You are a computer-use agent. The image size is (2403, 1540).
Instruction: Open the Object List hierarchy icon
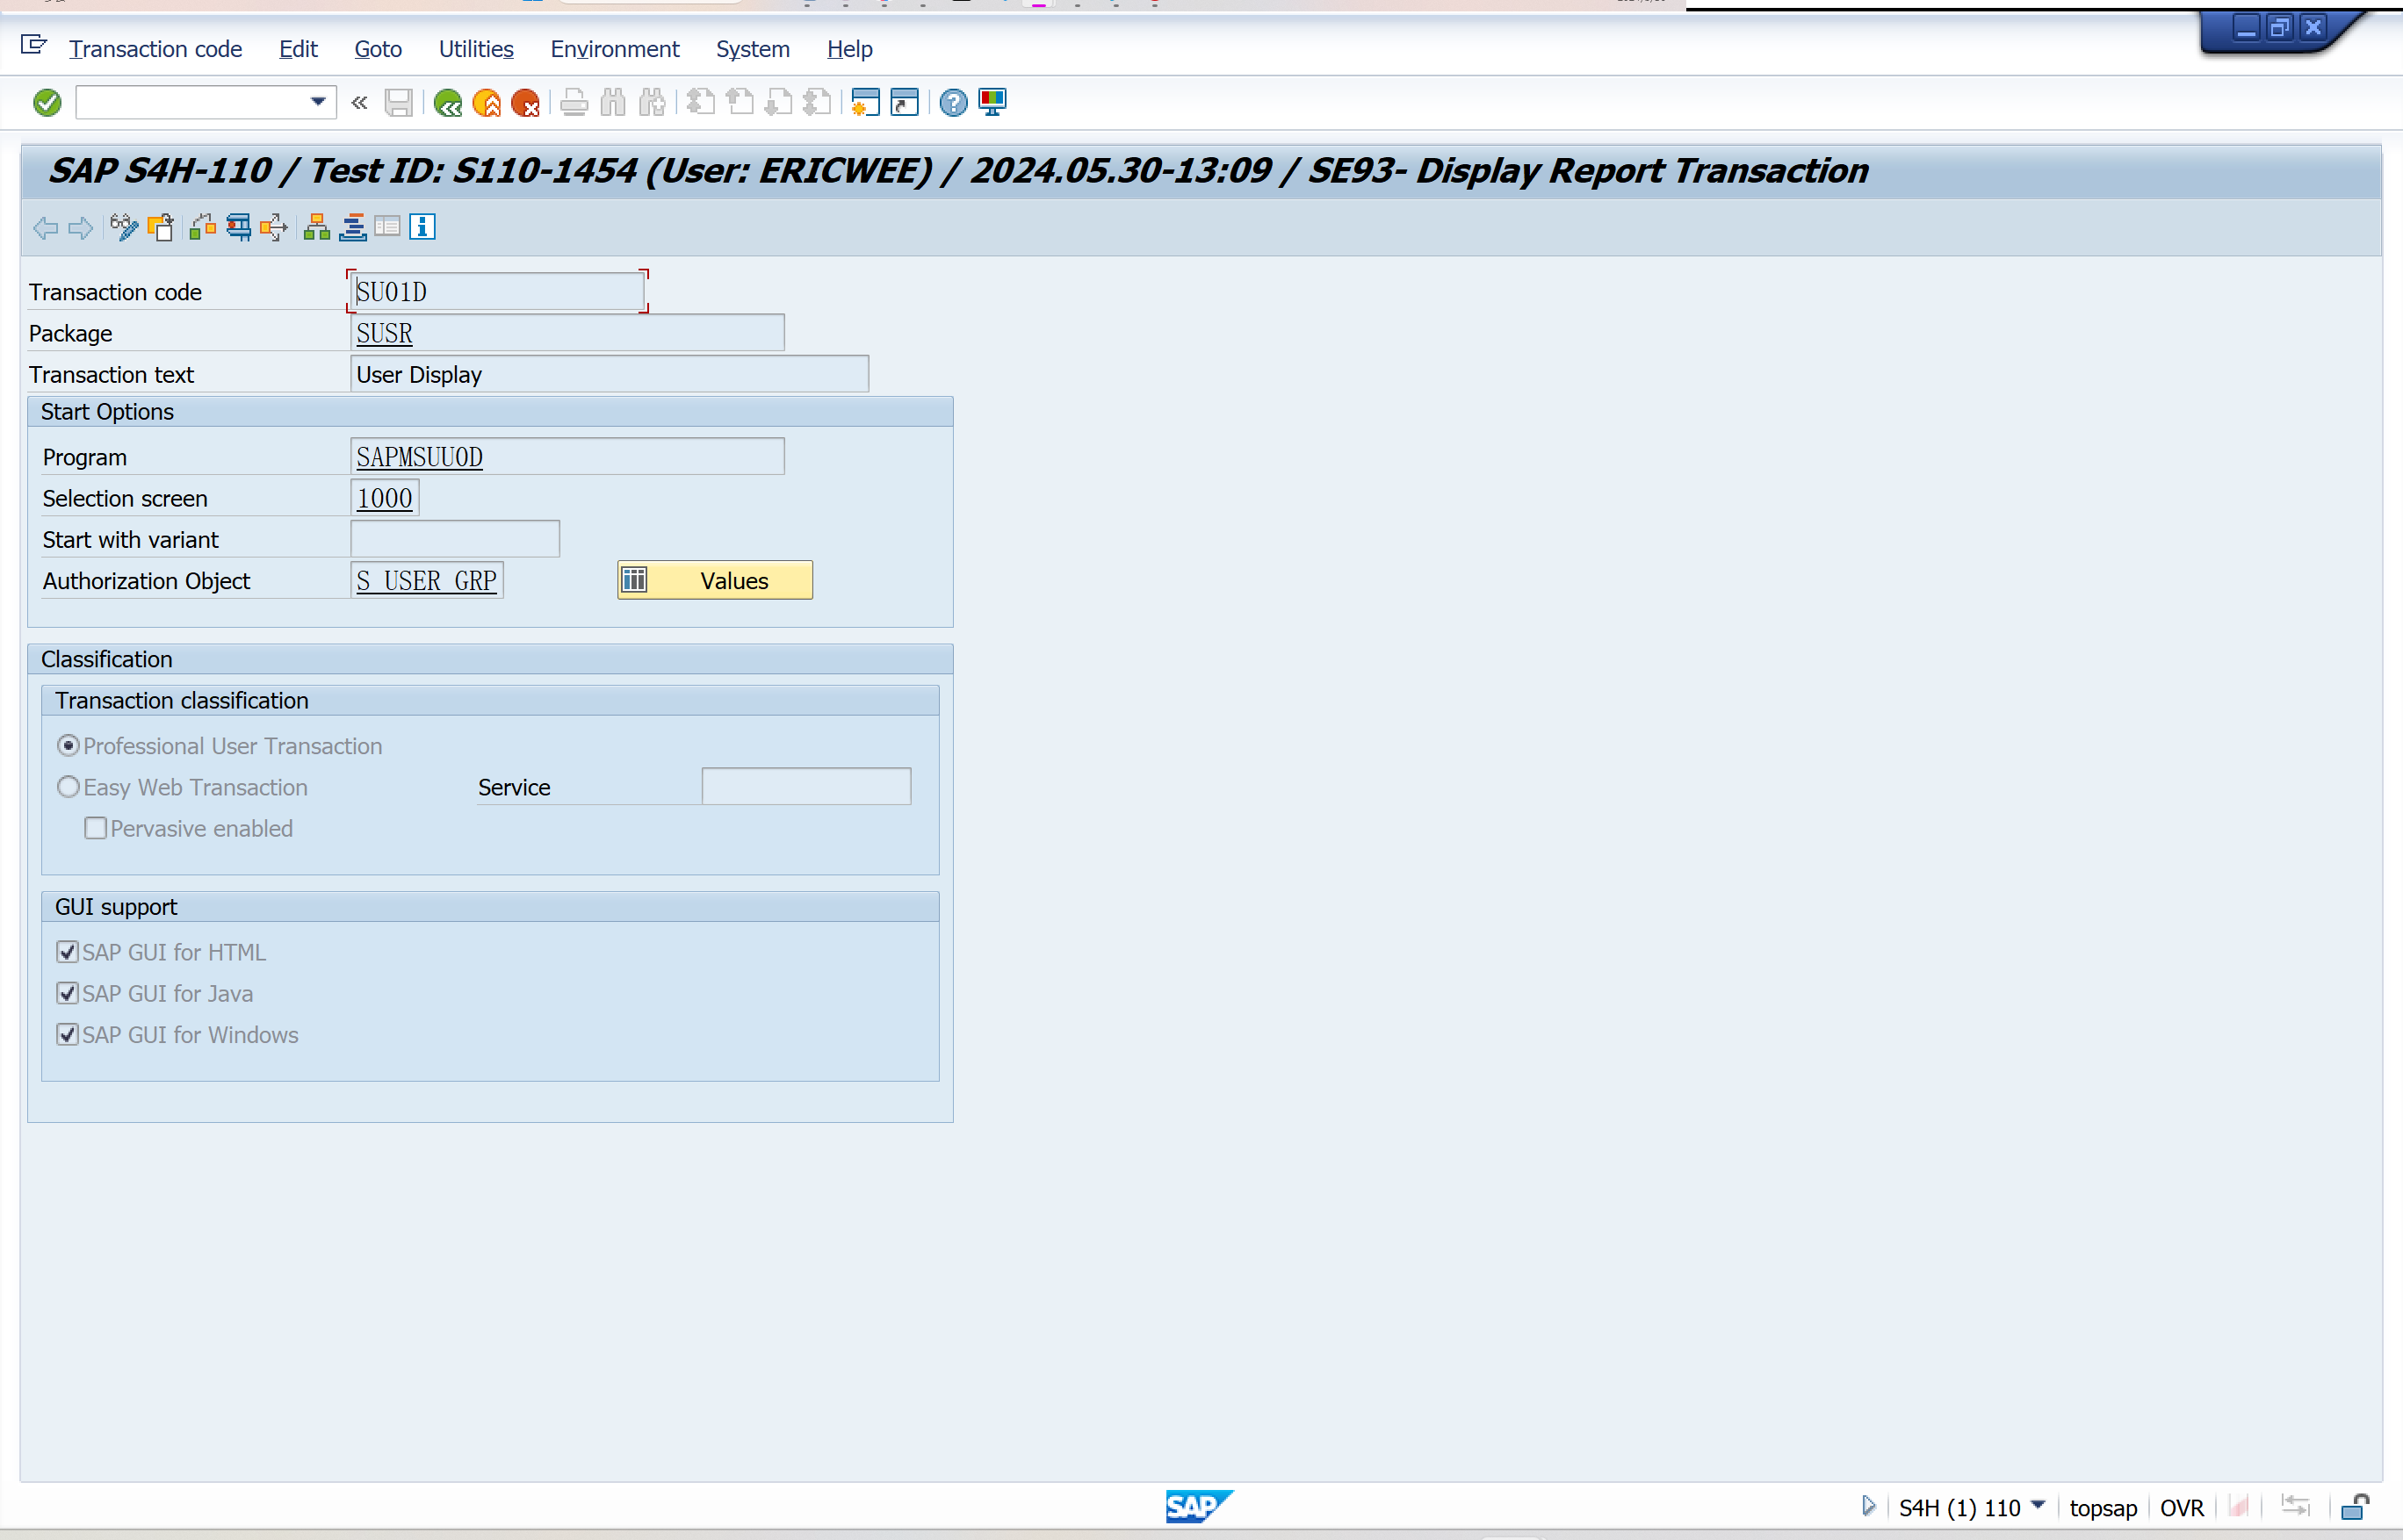pyautogui.click(x=317, y=228)
